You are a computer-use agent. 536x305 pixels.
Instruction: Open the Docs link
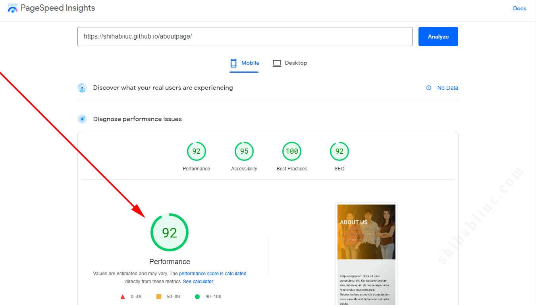pos(519,8)
